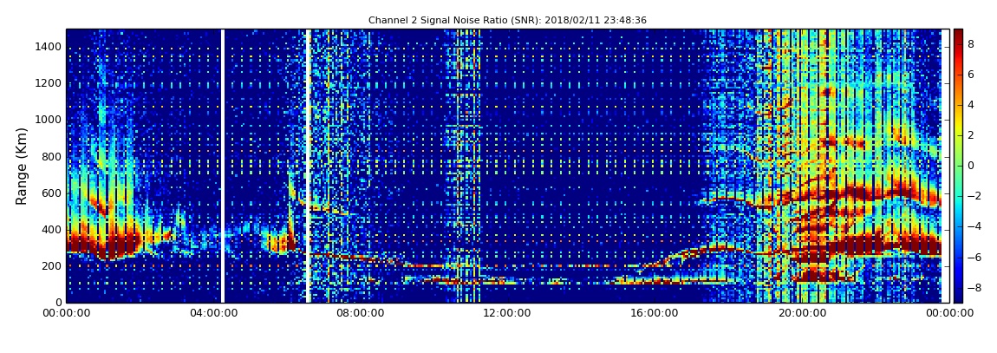
Task: Click the white data gap near 06:30
Action: point(309,166)
